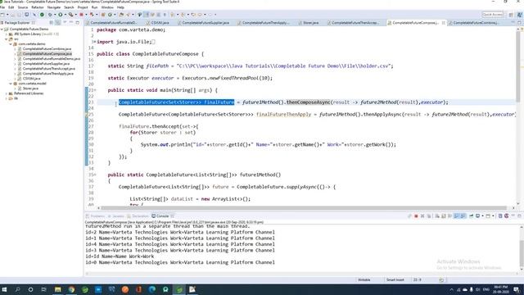Click Open Console icon
The image size is (524, 295).
coord(488,216)
